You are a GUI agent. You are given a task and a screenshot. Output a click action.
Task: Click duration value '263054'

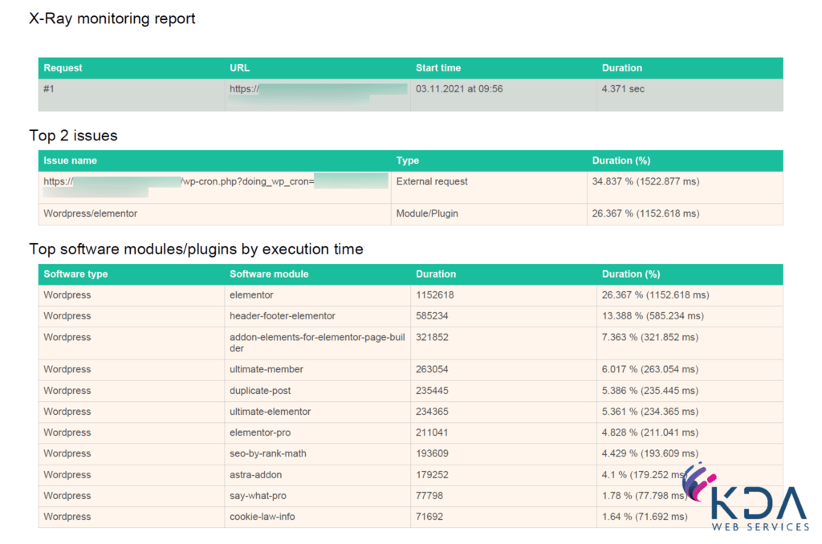(432, 369)
